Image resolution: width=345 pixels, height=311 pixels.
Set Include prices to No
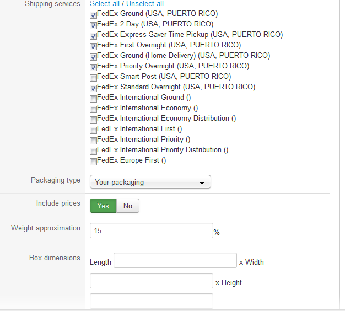[128, 206]
